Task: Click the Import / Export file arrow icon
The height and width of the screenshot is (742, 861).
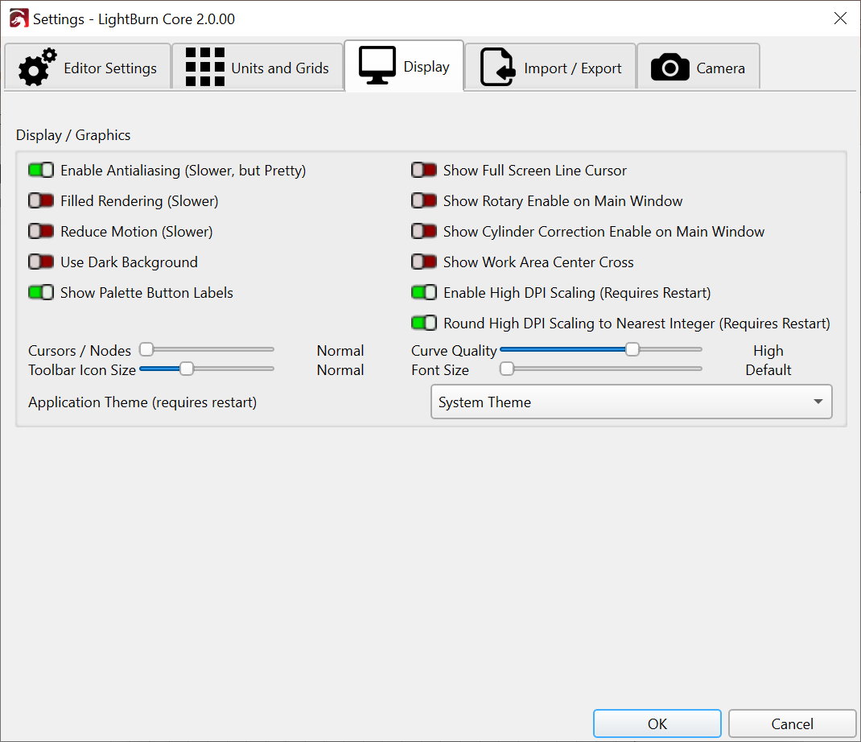Action: (x=497, y=68)
